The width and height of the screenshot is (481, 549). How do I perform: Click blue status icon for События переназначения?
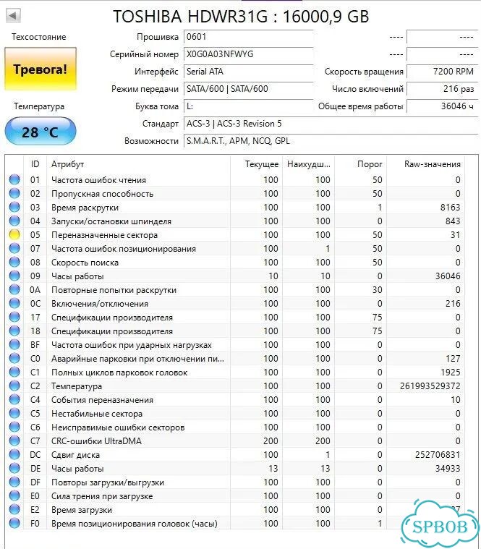click(x=14, y=399)
